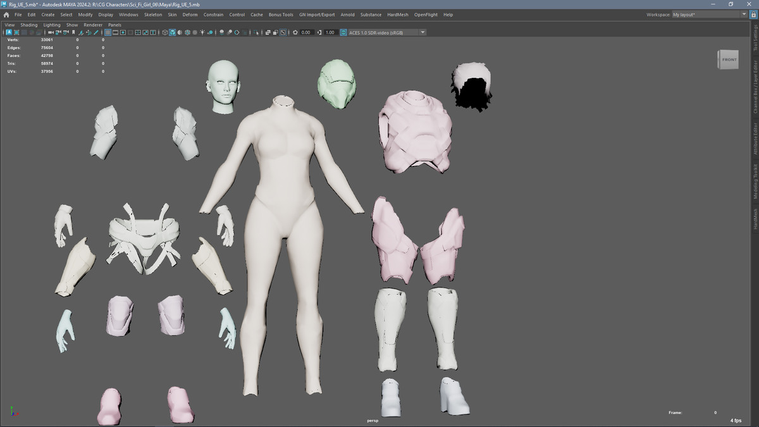Viewport: 759px width, 427px height.
Task: Open the Workspace layout dropdown
Action: tap(744, 15)
